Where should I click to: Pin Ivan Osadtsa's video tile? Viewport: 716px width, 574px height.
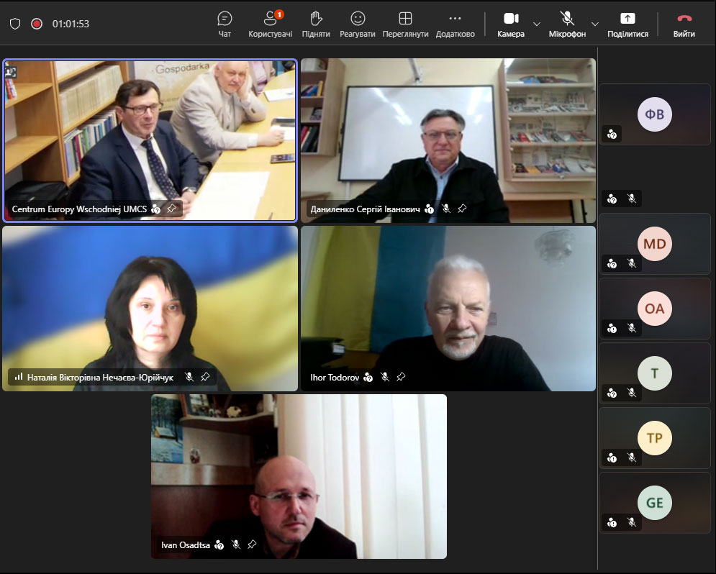[252, 545]
